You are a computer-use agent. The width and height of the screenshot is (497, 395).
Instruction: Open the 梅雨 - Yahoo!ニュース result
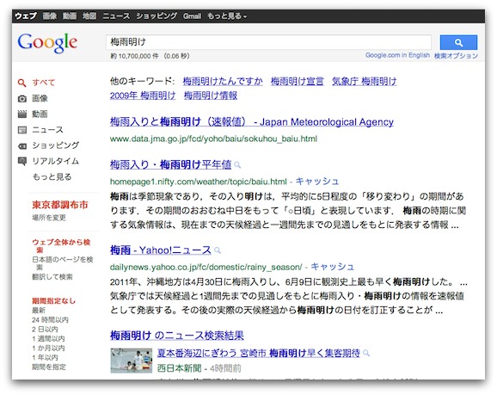click(x=161, y=250)
